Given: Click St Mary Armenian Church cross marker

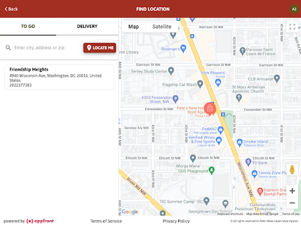Looking at the screenshot, I should point(239,97).
